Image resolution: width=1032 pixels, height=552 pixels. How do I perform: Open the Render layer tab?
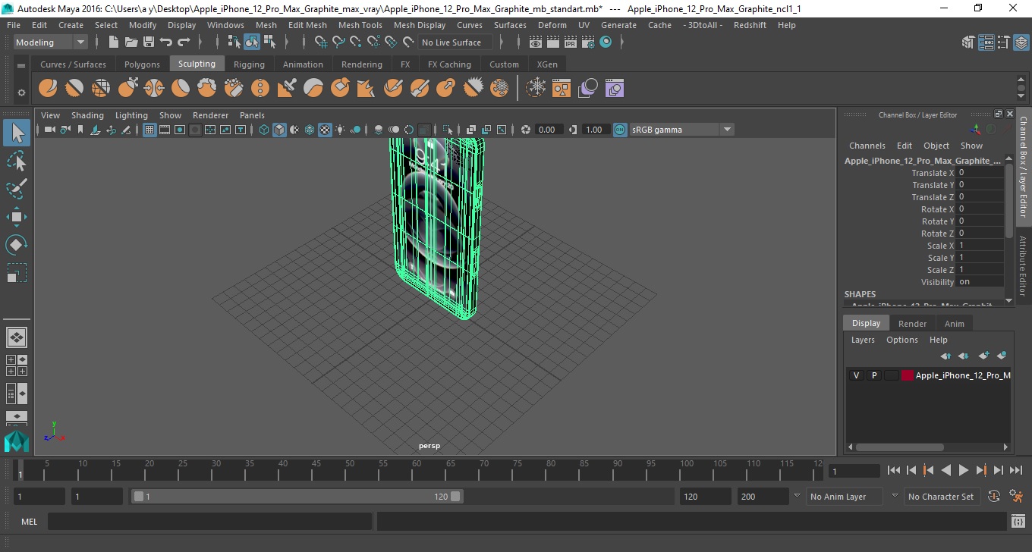tap(912, 324)
